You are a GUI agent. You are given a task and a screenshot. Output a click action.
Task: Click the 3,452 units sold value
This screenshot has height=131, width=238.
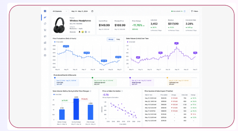pos(154,24)
